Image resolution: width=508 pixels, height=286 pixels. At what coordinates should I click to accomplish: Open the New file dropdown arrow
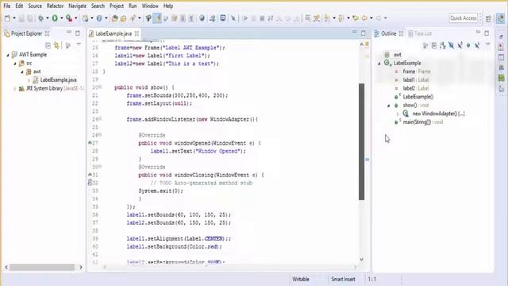[14, 18]
